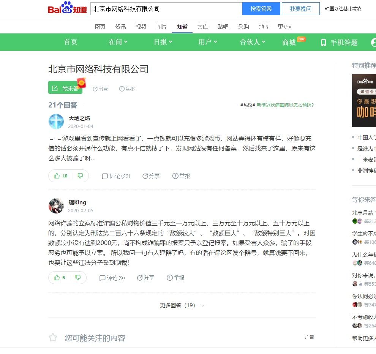This screenshot has height=354, width=376.
Task: Open comments 评论(23) on first answer
Action: [x=116, y=176]
